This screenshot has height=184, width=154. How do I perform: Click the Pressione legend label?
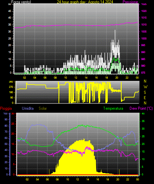point(130,2)
